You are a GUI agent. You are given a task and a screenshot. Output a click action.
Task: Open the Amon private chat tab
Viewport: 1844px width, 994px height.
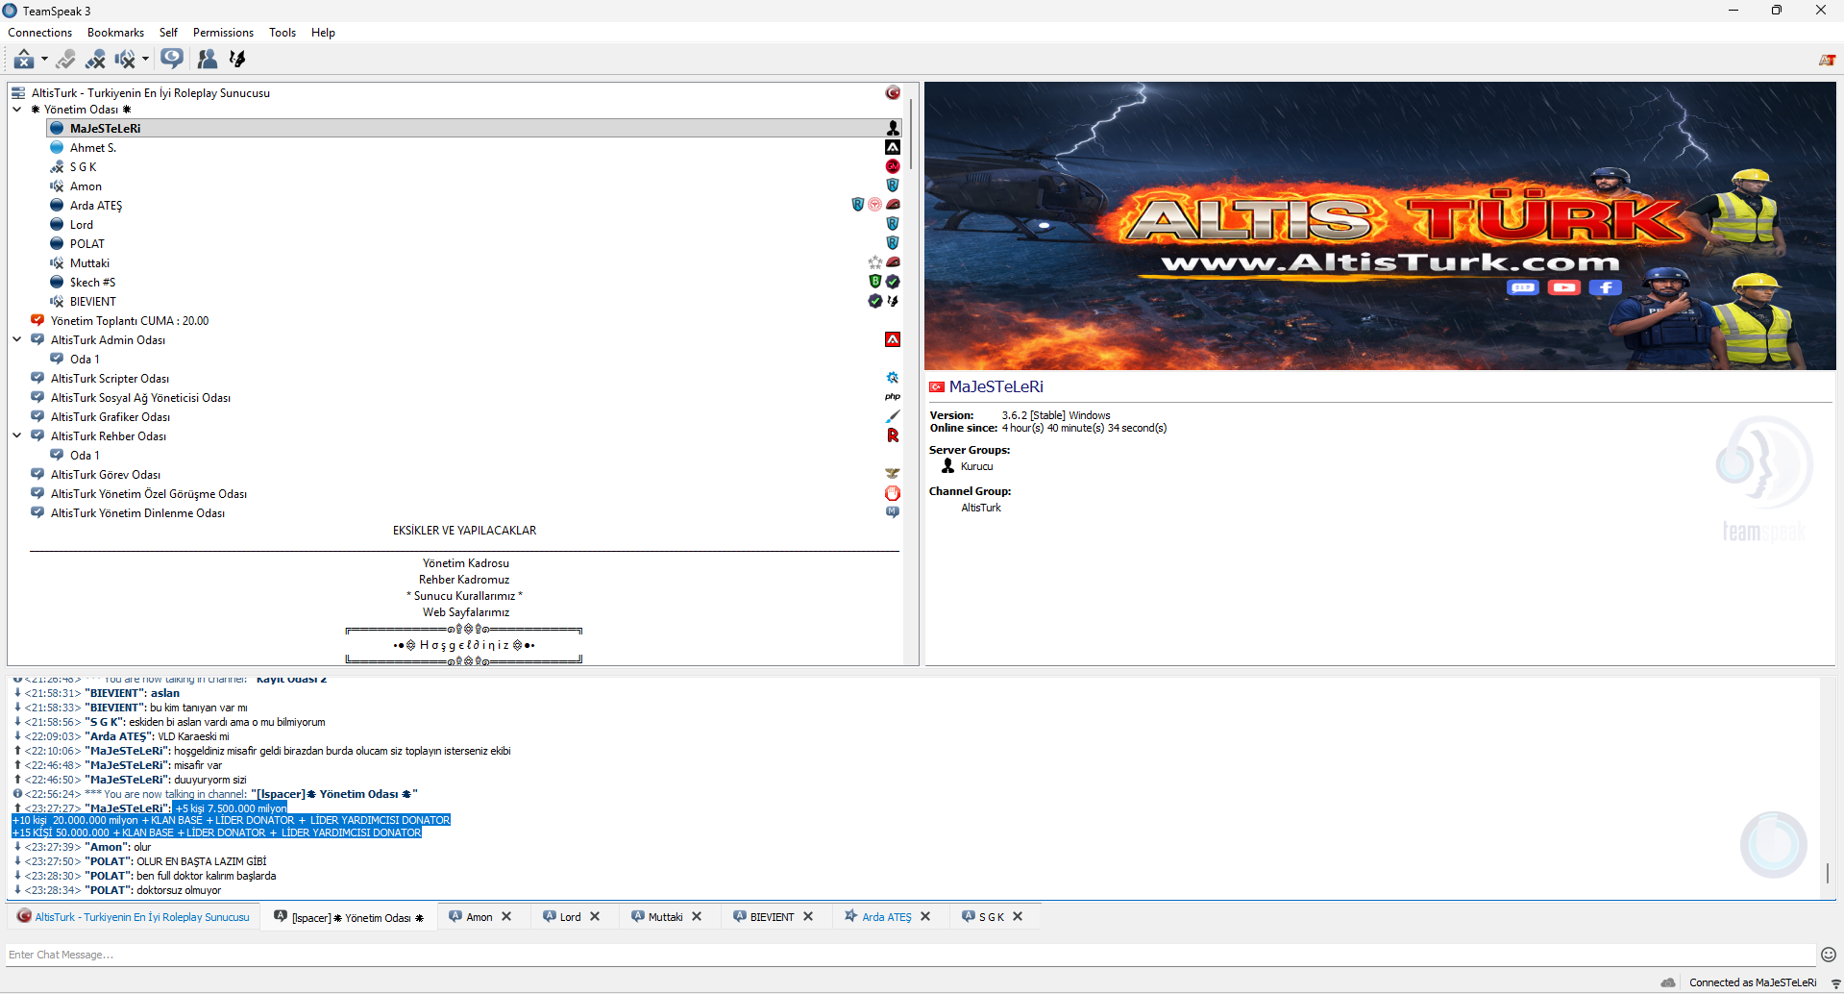pyautogui.click(x=479, y=917)
